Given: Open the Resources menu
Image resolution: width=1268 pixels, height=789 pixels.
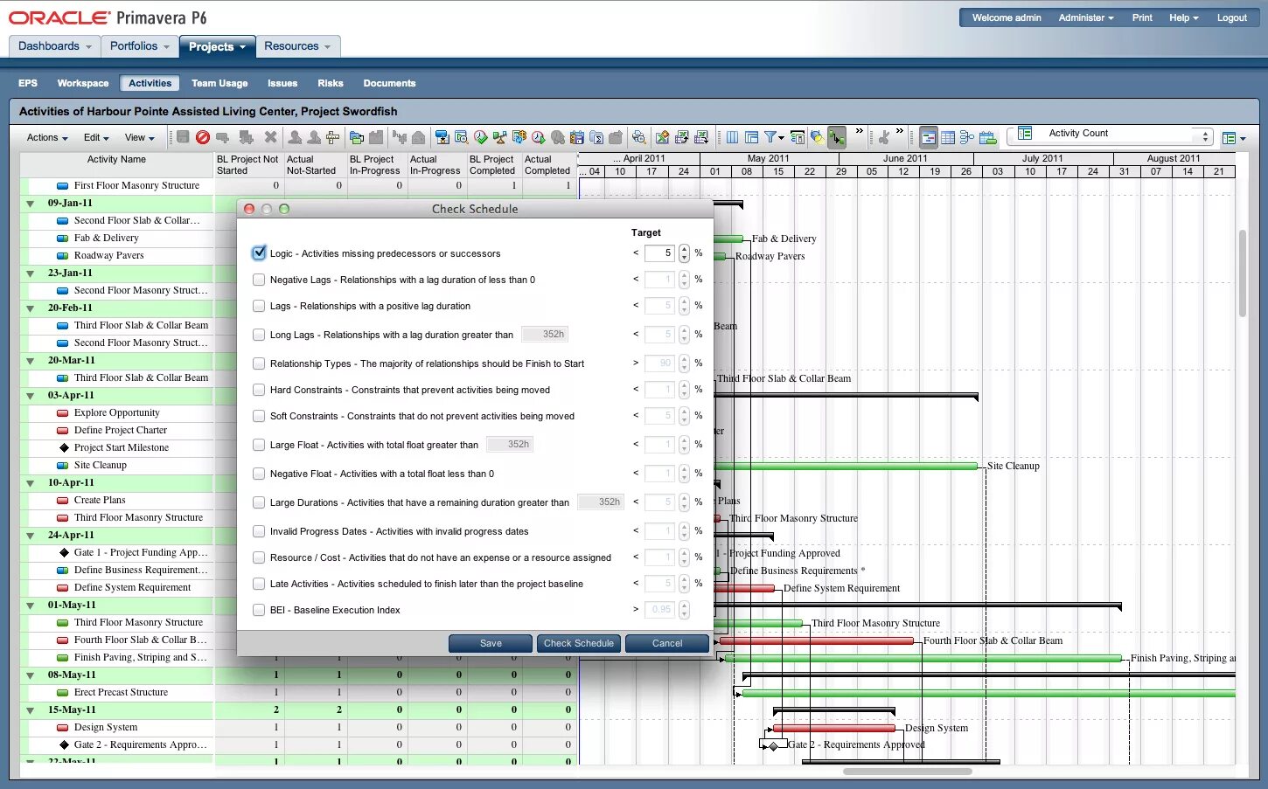Looking at the screenshot, I should 297,46.
